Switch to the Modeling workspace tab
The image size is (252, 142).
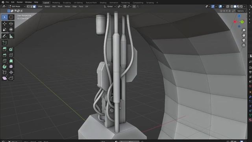pyautogui.click(x=56, y=3)
